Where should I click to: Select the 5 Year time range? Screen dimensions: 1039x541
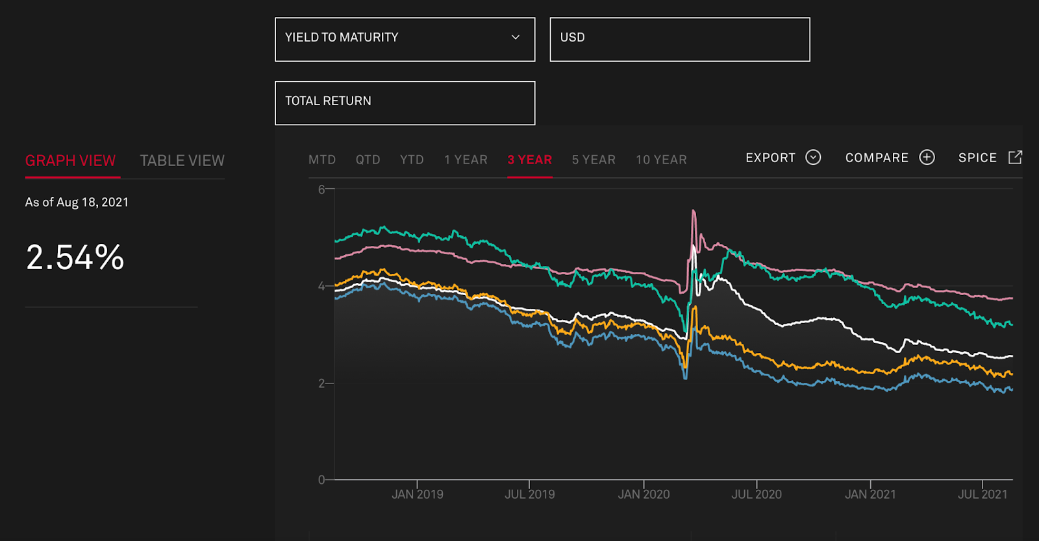tap(594, 160)
